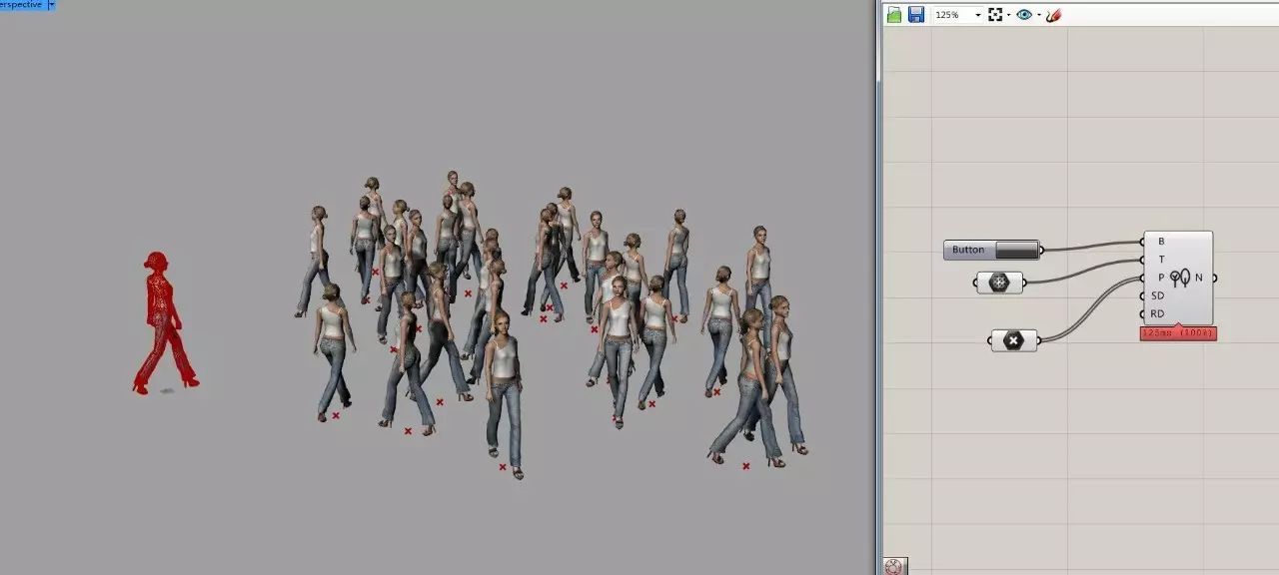Expand the Zoom Extents options arrow
The height and width of the screenshot is (575, 1279).
point(1008,15)
